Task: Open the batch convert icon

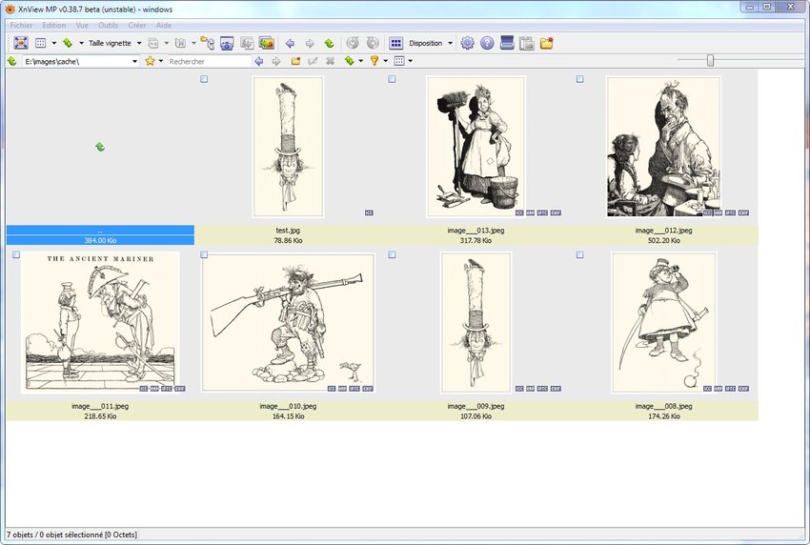Action: 247,43
